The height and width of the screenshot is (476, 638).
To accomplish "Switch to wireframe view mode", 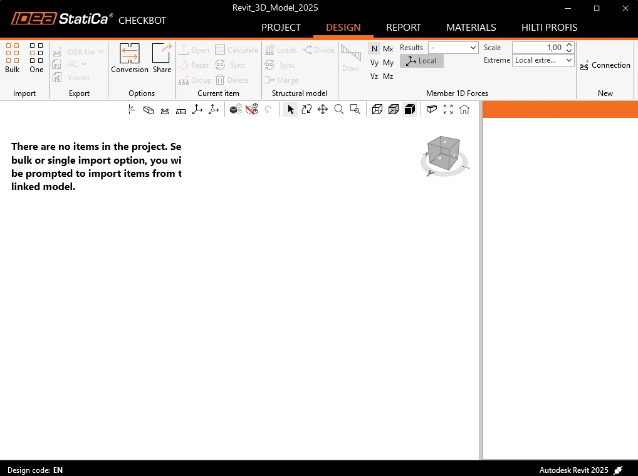I will (x=377, y=110).
